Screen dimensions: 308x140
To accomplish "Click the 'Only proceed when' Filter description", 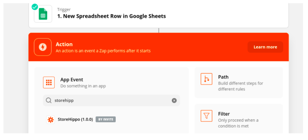I will pos(238,123).
